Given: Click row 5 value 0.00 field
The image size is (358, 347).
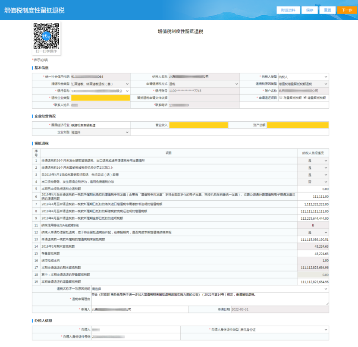Looking at the screenshot, I should coord(313,189).
